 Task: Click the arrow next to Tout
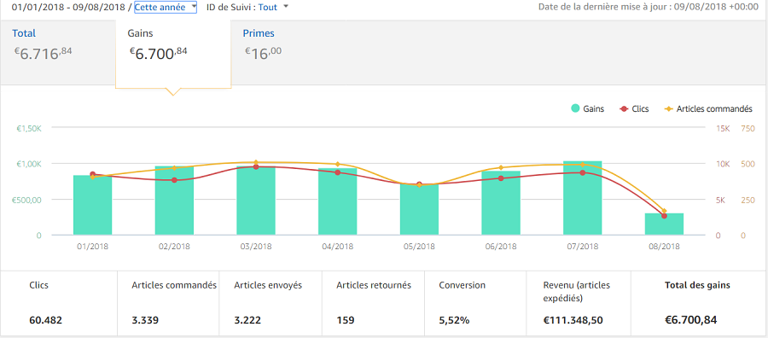286,7
